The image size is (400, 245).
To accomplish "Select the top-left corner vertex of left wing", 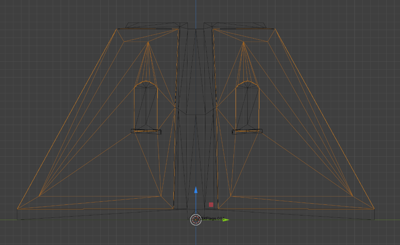I will point(117,29).
